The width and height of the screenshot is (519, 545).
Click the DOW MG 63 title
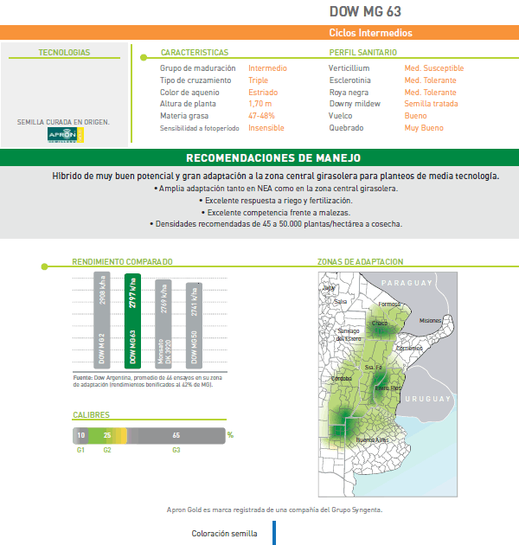point(365,11)
